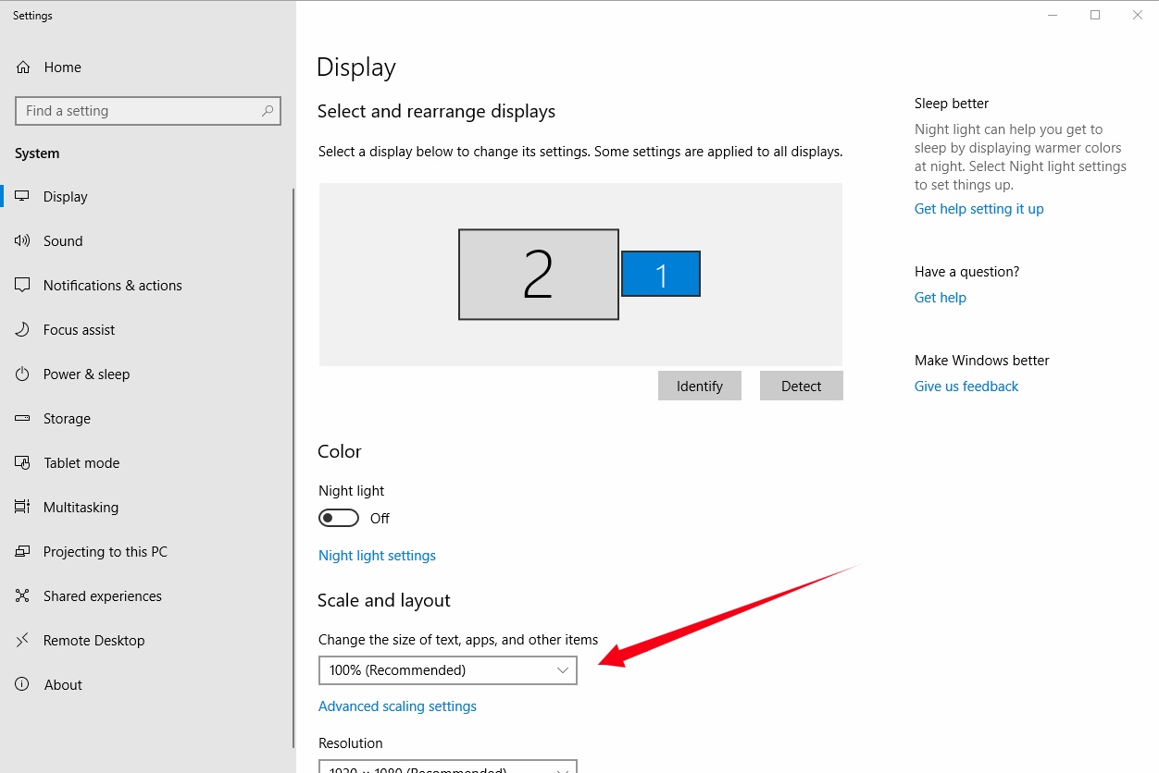This screenshot has height=773, width=1159.
Task: Click the Identify button
Action: (700, 386)
